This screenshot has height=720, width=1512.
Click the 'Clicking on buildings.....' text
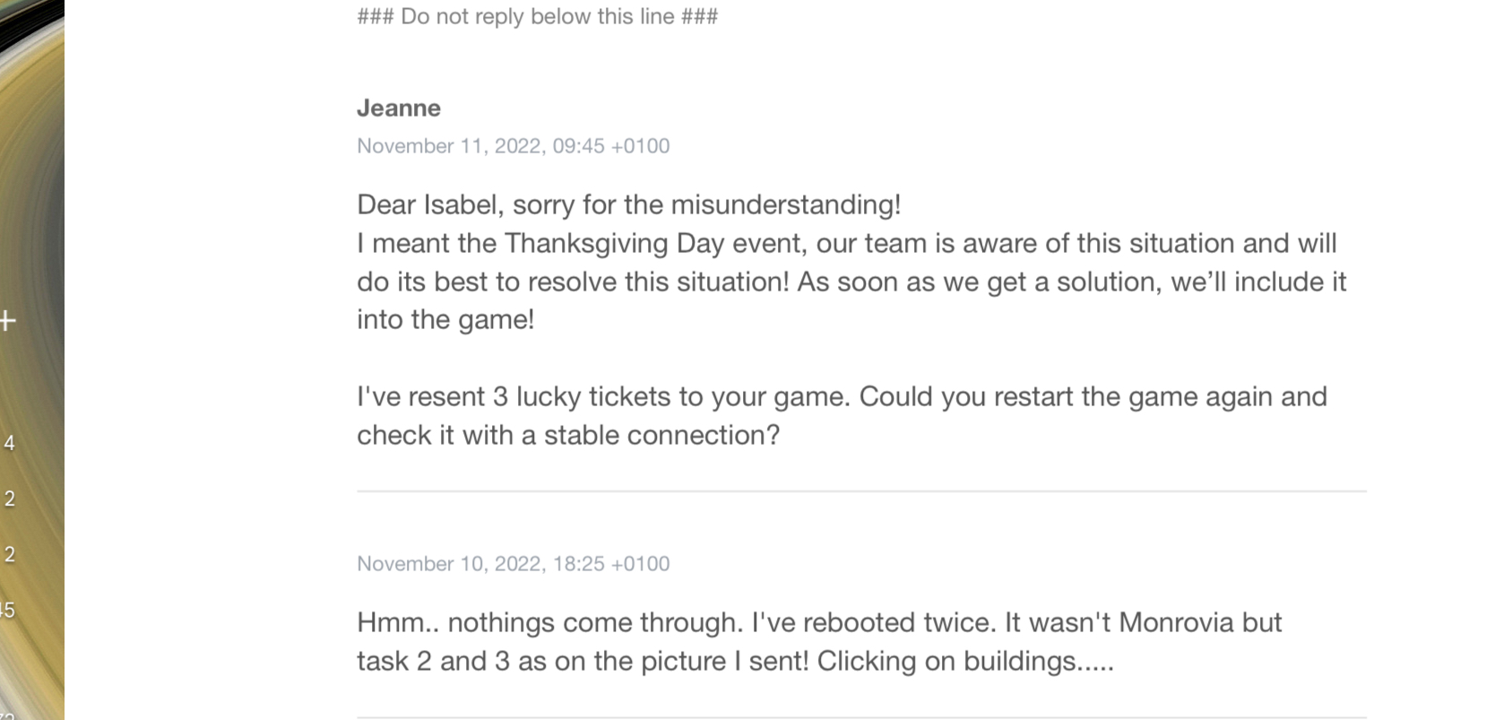965,662
